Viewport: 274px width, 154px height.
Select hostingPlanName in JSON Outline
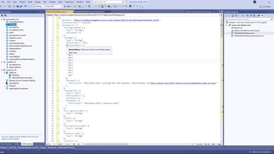pos(16,22)
